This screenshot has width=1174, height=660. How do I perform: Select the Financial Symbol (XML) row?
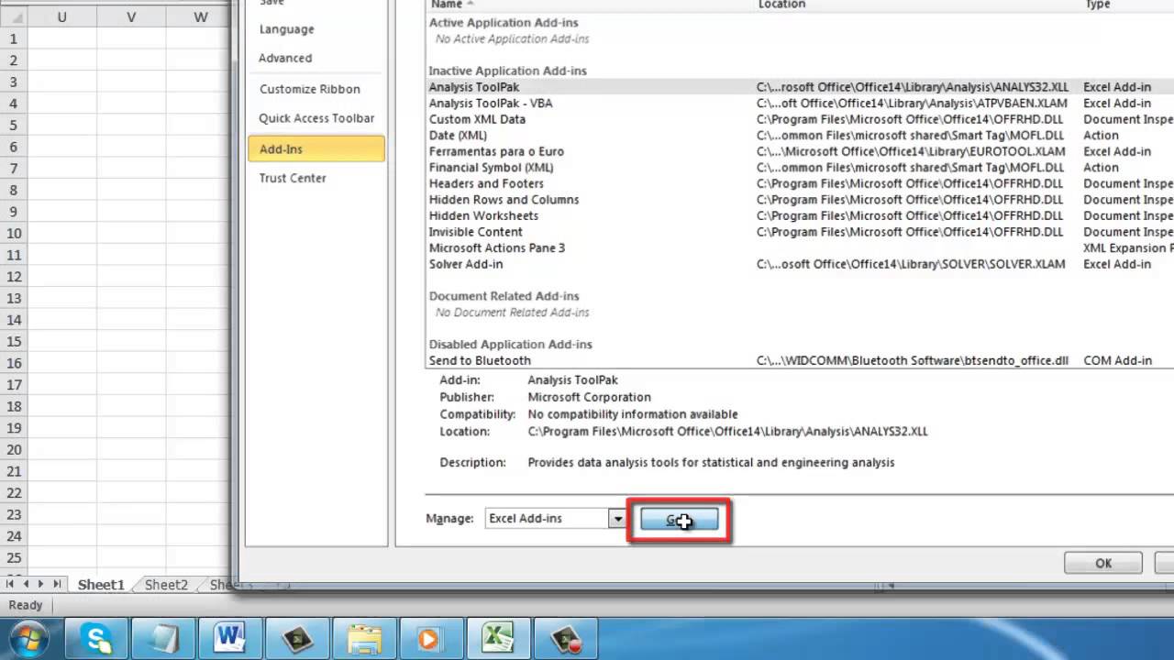click(x=800, y=168)
